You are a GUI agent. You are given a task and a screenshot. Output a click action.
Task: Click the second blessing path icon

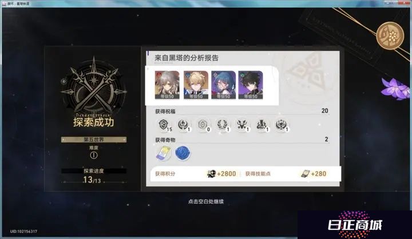pos(184,125)
